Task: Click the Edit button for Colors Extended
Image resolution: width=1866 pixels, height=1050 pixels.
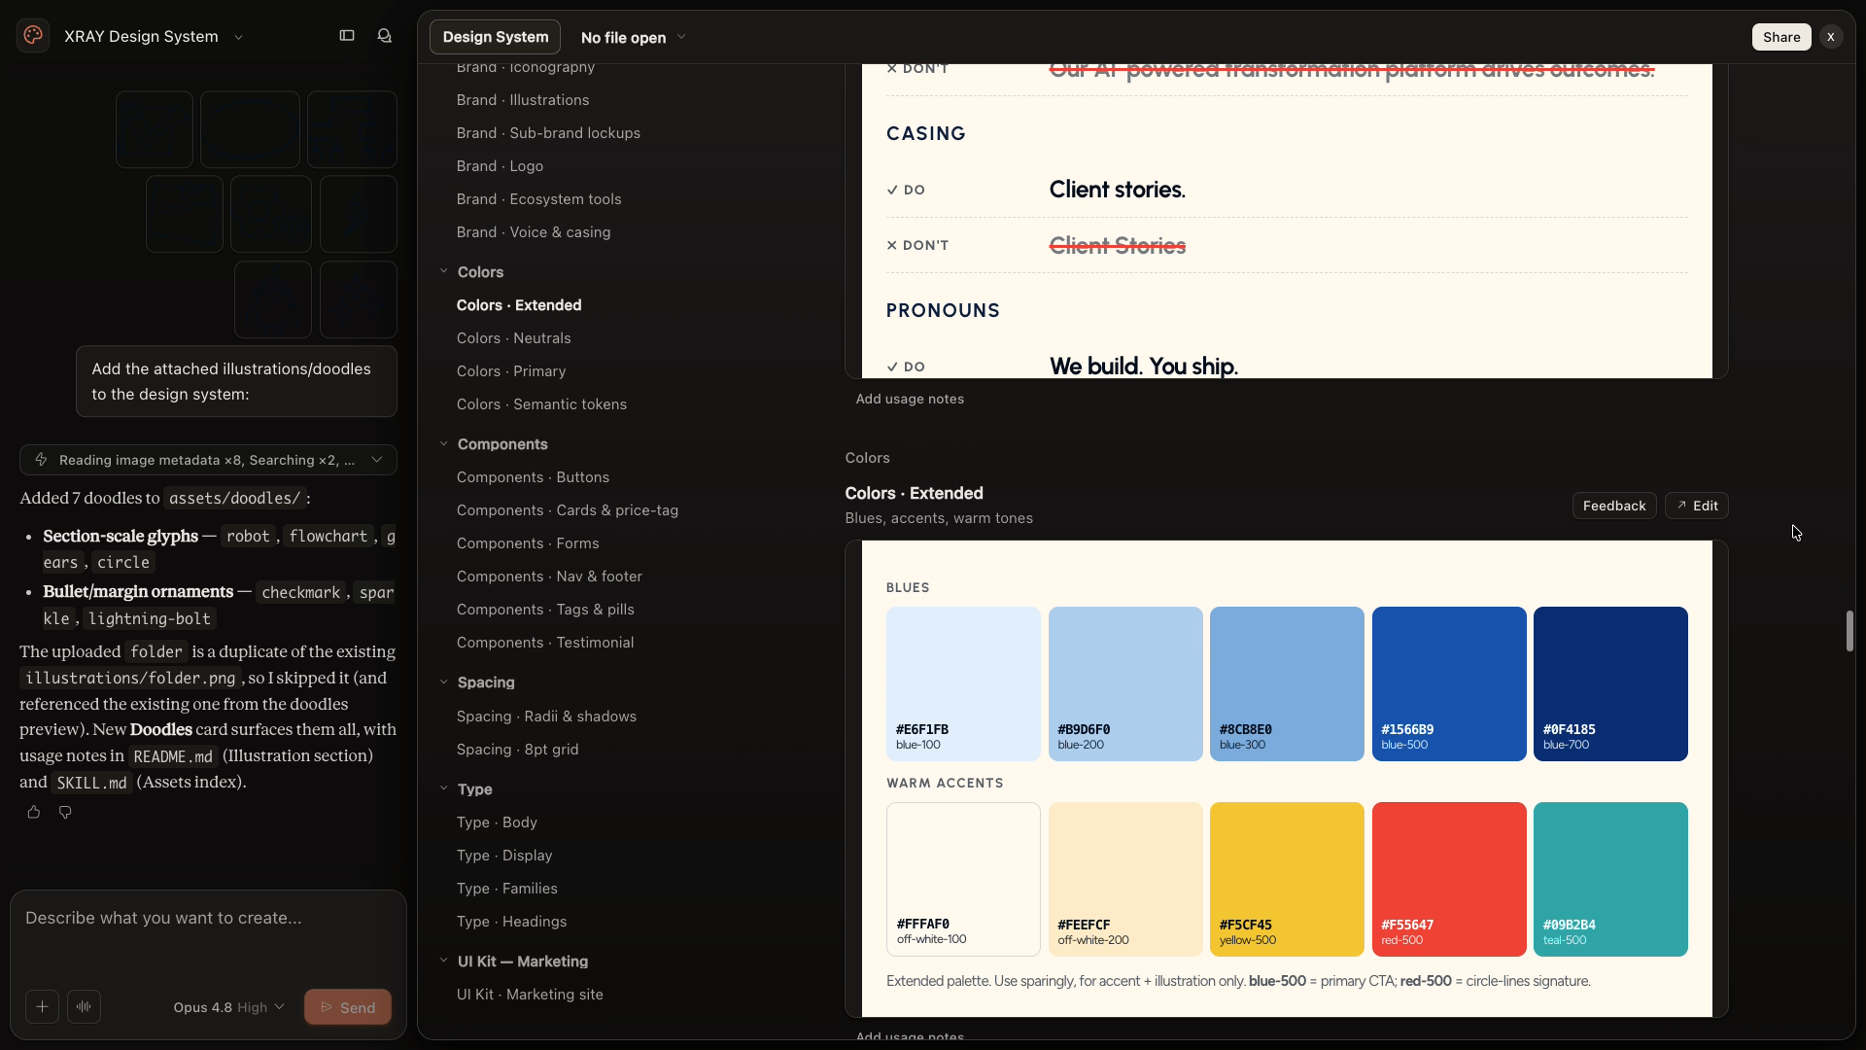Action: coord(1697,506)
